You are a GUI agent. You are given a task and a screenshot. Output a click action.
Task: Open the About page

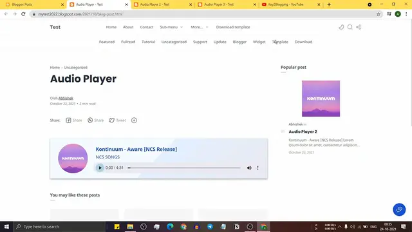point(128,27)
